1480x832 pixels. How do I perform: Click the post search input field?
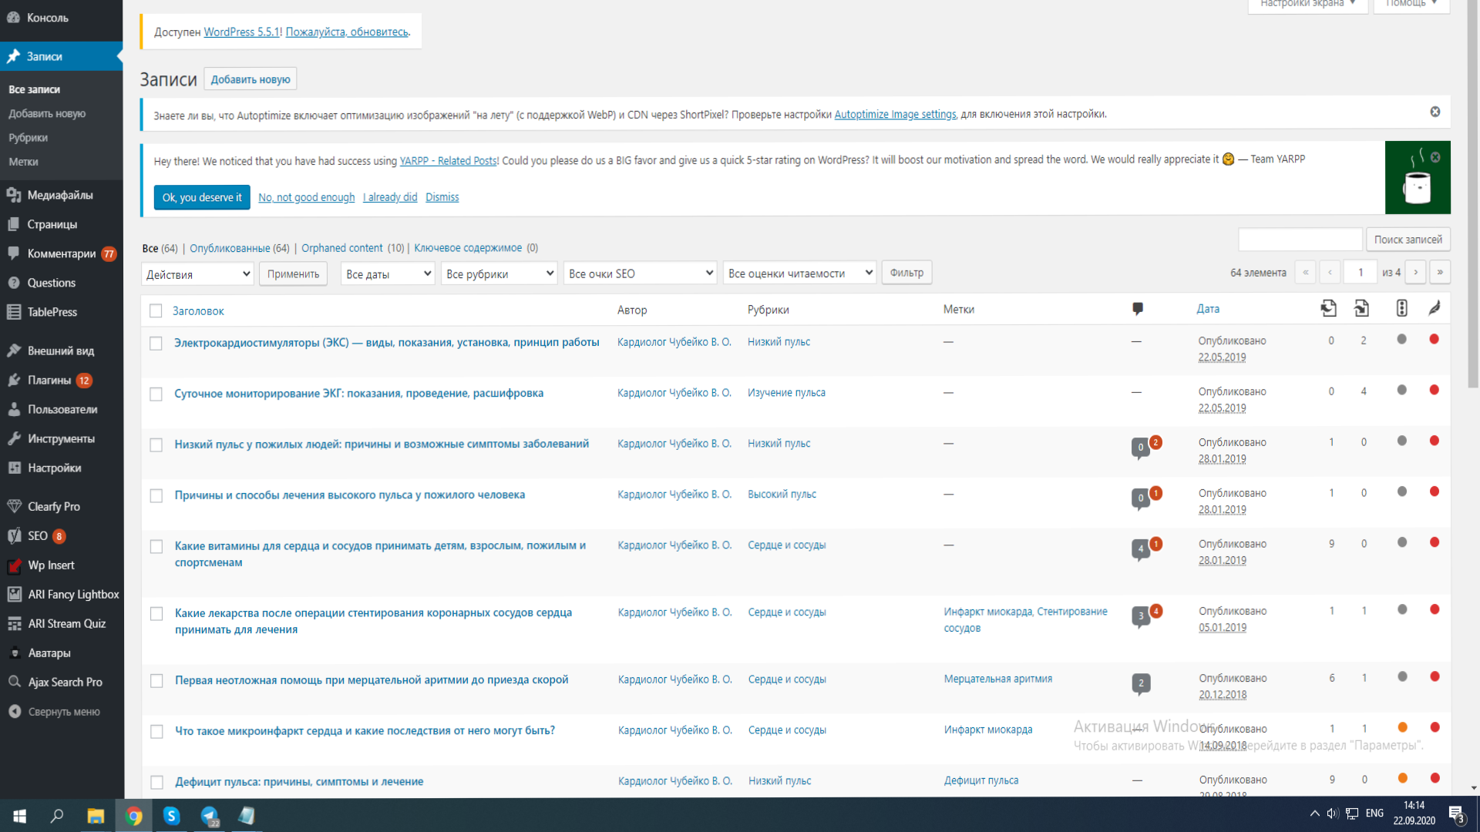(1300, 240)
